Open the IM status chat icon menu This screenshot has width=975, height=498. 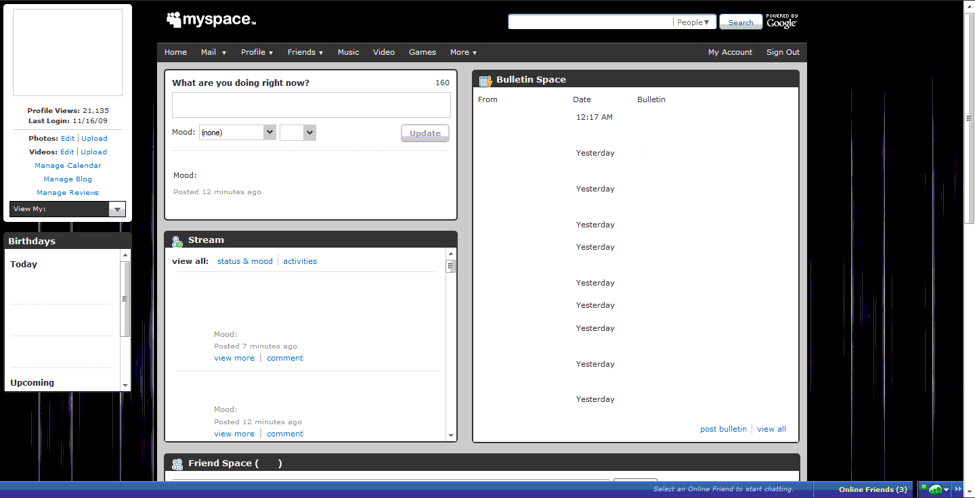(934, 489)
